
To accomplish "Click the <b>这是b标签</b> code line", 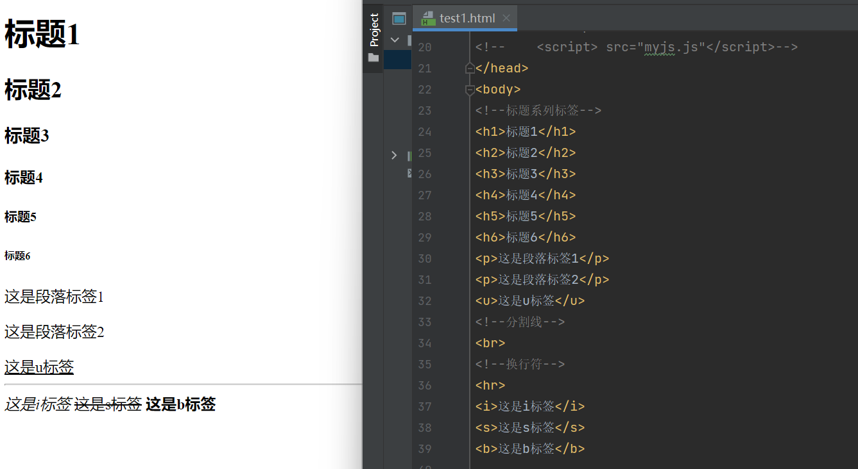I will (x=530, y=449).
